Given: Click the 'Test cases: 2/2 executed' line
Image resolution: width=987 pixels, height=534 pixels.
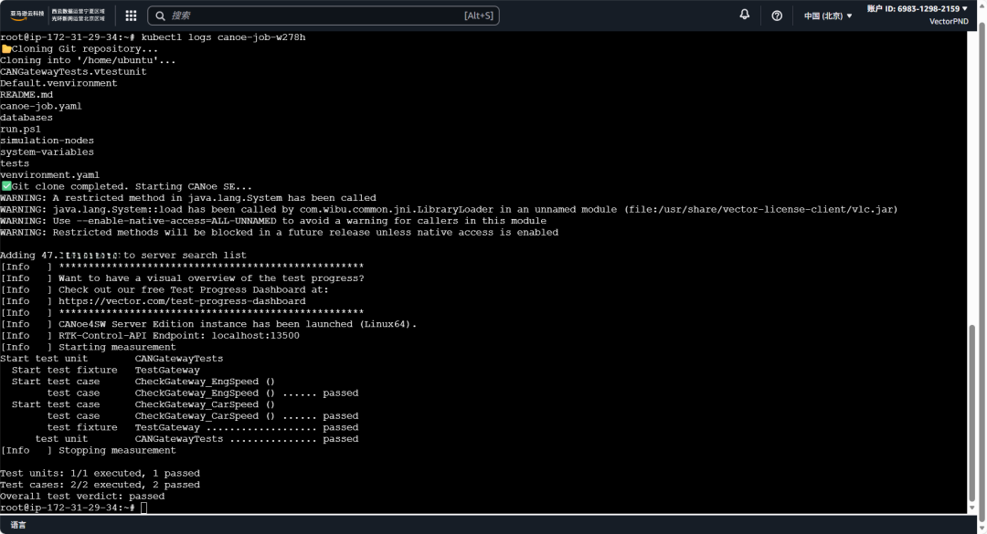Looking at the screenshot, I should [101, 485].
